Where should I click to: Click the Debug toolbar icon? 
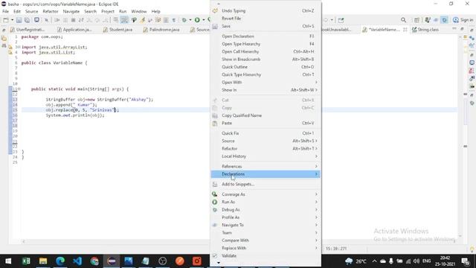184,20
